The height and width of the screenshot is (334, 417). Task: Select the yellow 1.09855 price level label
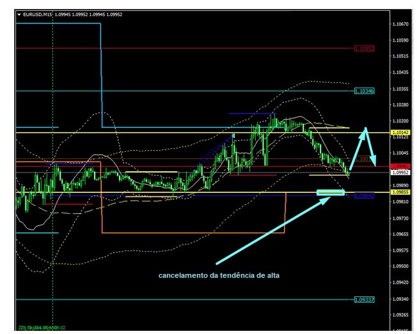tap(401, 192)
